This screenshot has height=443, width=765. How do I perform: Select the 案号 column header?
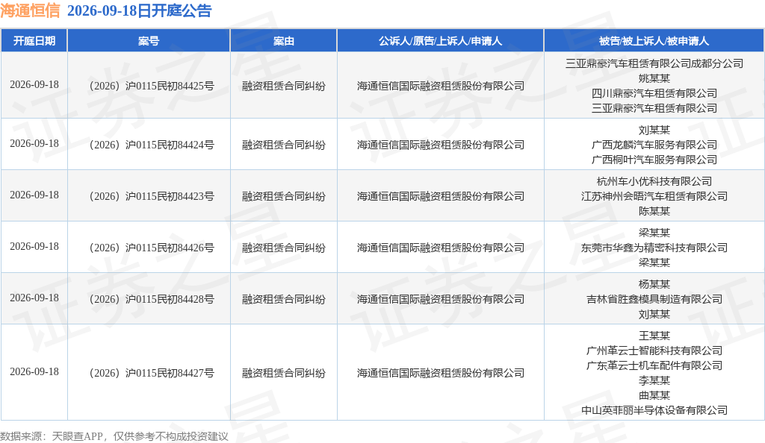[x=149, y=41]
